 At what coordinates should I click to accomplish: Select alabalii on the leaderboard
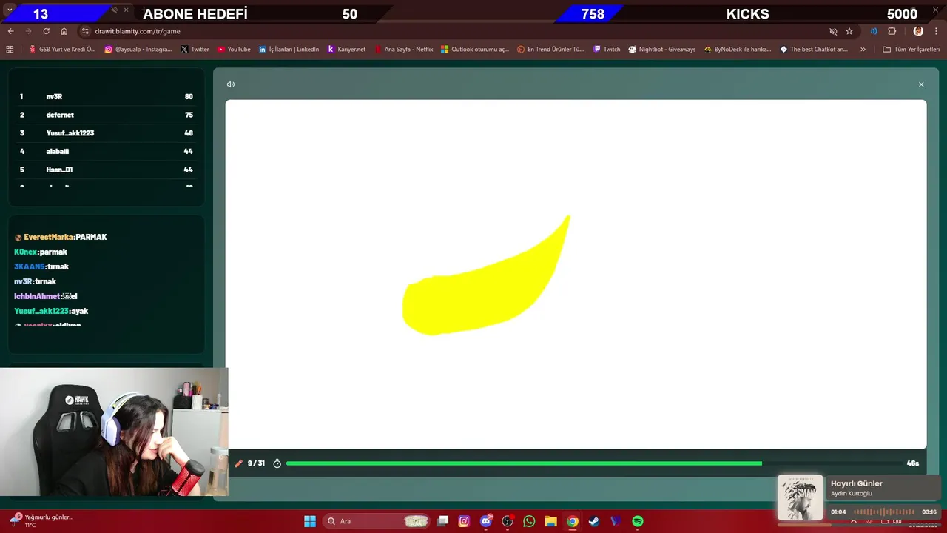pyautogui.click(x=106, y=151)
